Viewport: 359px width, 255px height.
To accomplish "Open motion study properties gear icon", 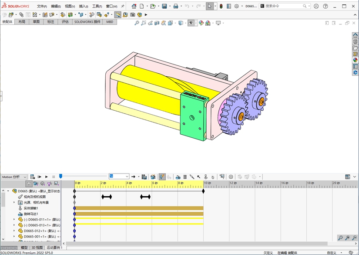I will click(x=231, y=177).
